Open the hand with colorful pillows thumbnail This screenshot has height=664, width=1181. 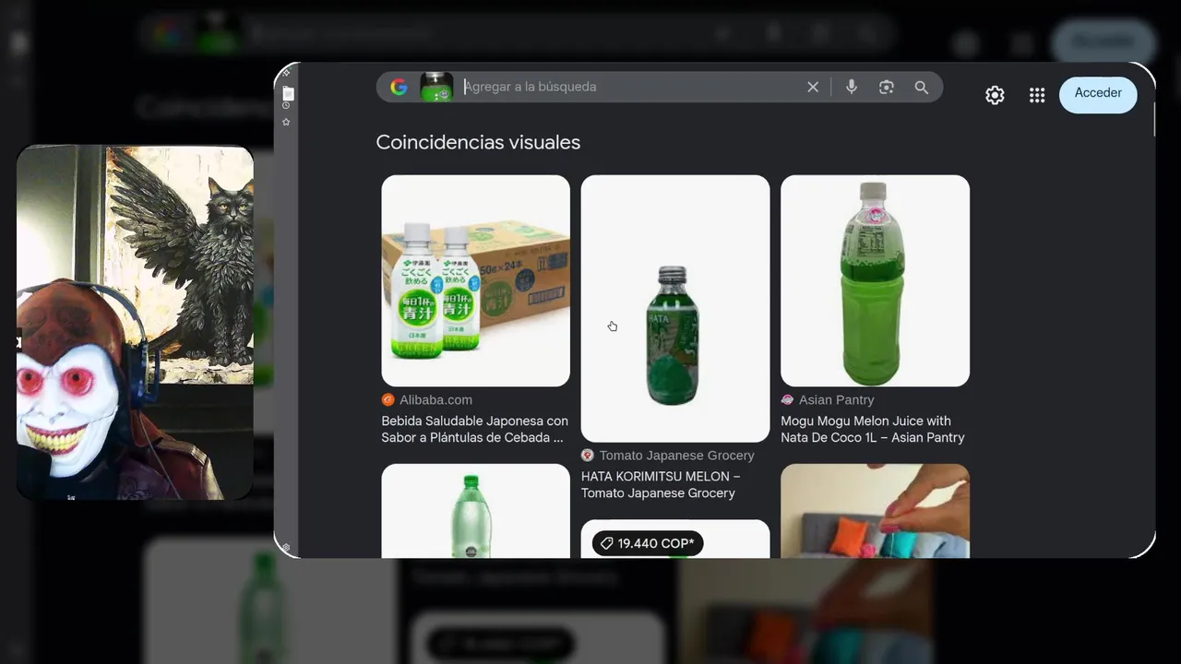click(x=875, y=511)
